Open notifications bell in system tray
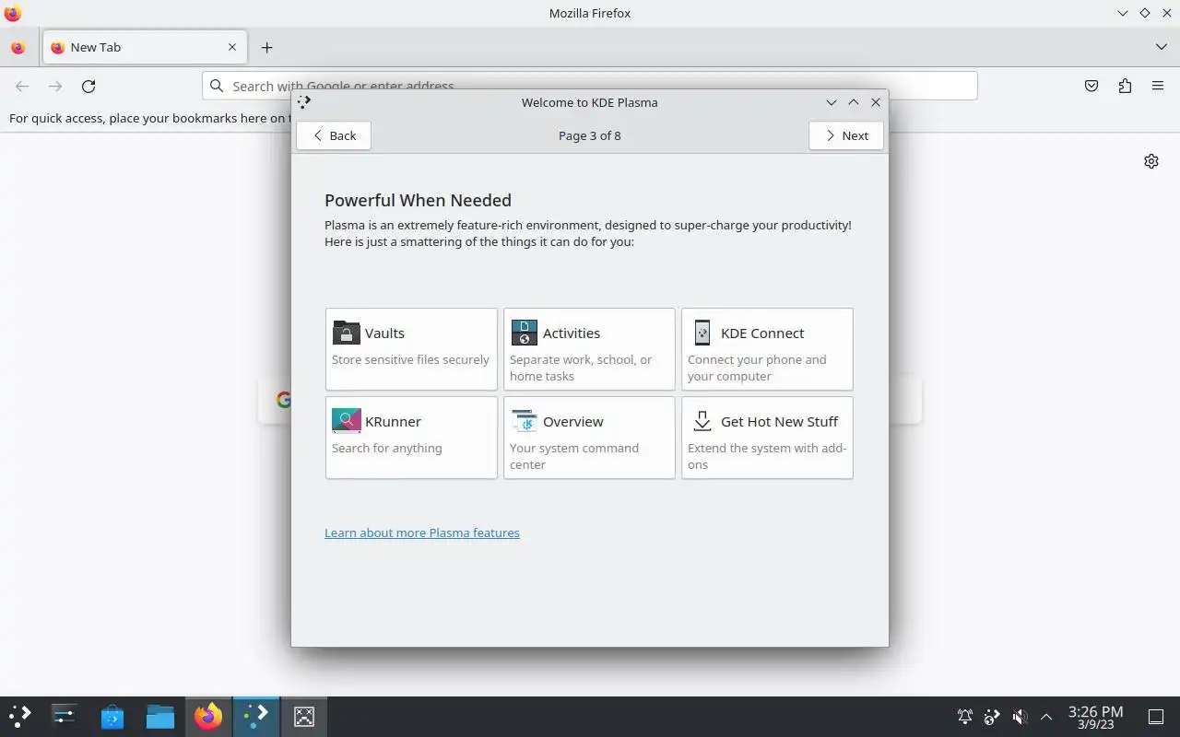 click(965, 716)
